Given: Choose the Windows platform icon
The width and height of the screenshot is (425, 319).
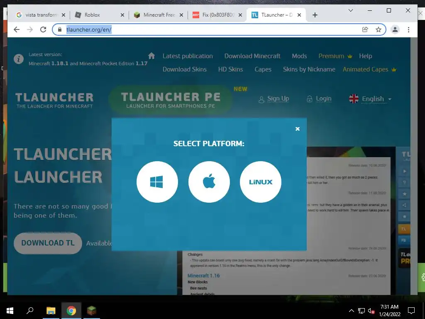Looking at the screenshot, I should [157, 182].
